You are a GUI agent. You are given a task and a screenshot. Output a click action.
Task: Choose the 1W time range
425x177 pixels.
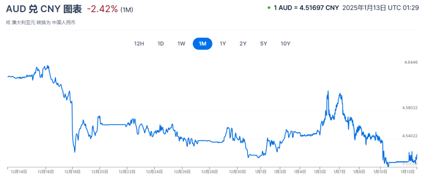click(x=181, y=44)
